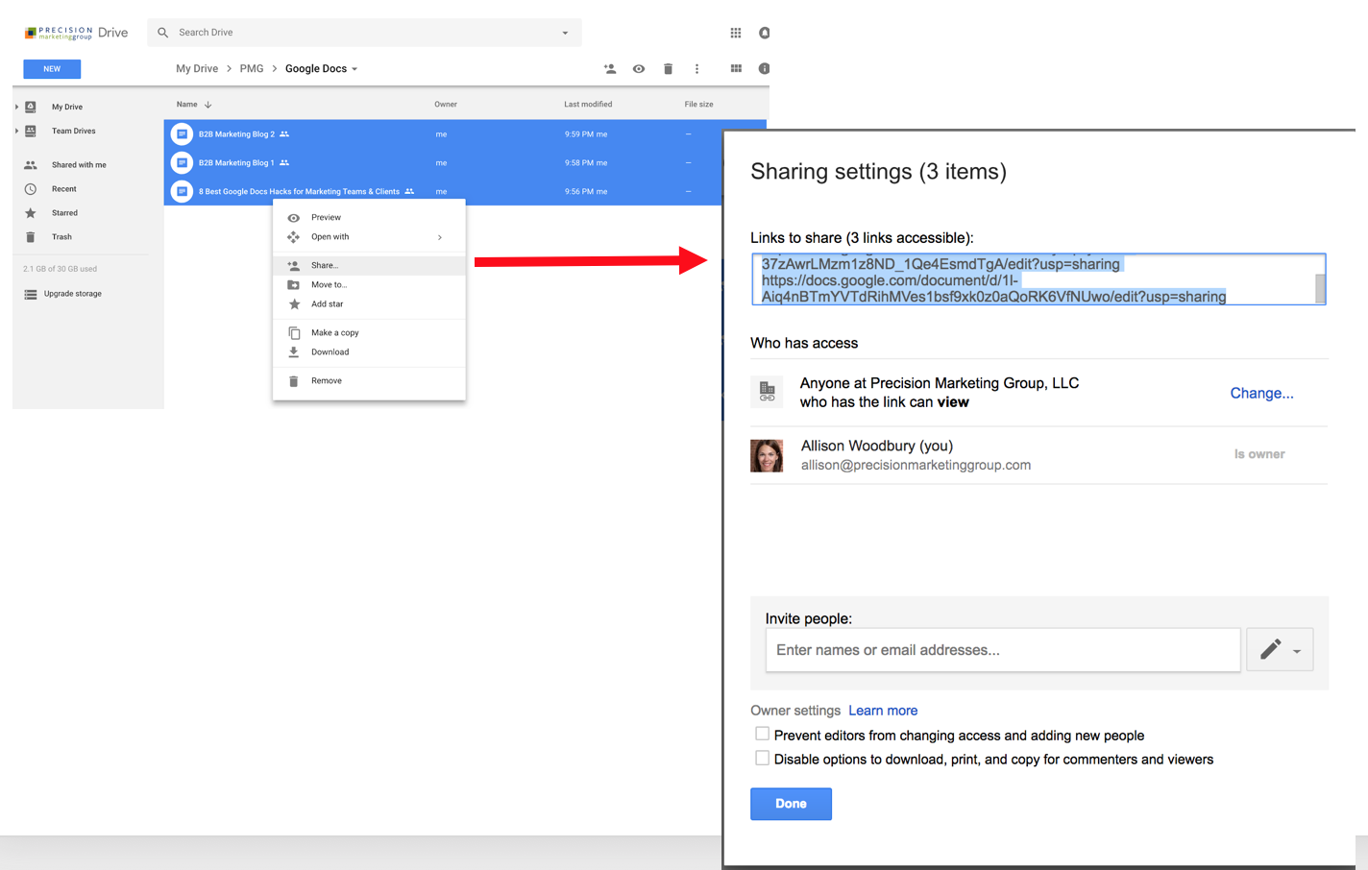This screenshot has width=1368, height=870.
Task: Click the share links box scrollbar
Action: (1320, 286)
